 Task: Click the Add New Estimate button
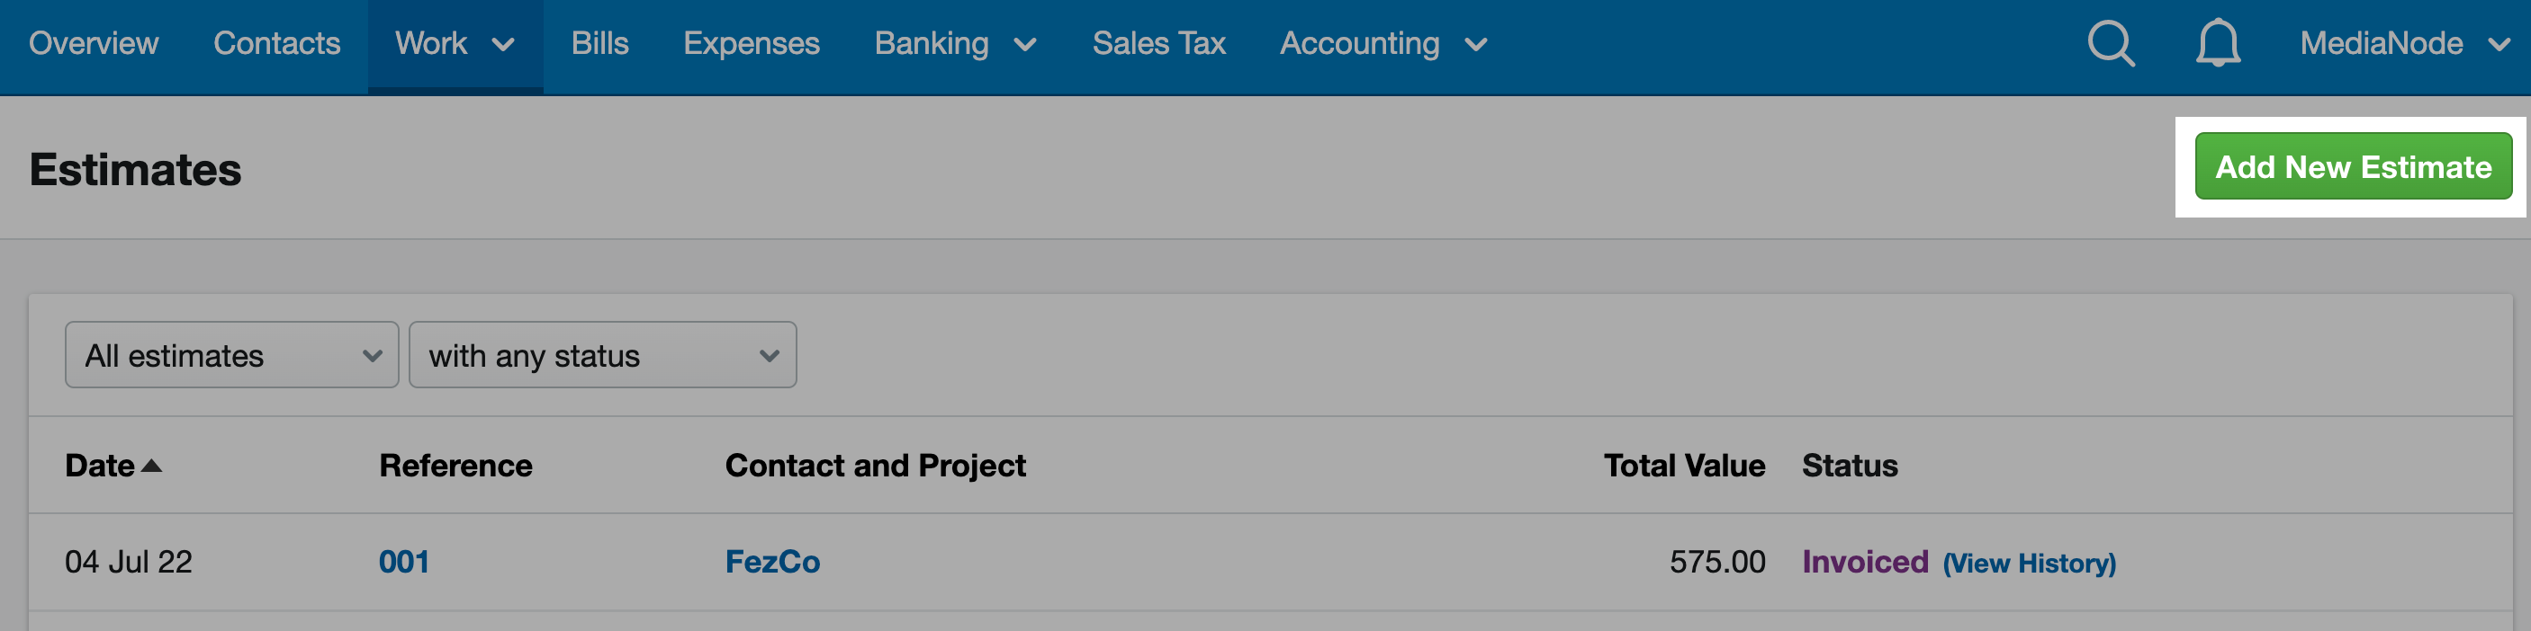pos(2353,167)
